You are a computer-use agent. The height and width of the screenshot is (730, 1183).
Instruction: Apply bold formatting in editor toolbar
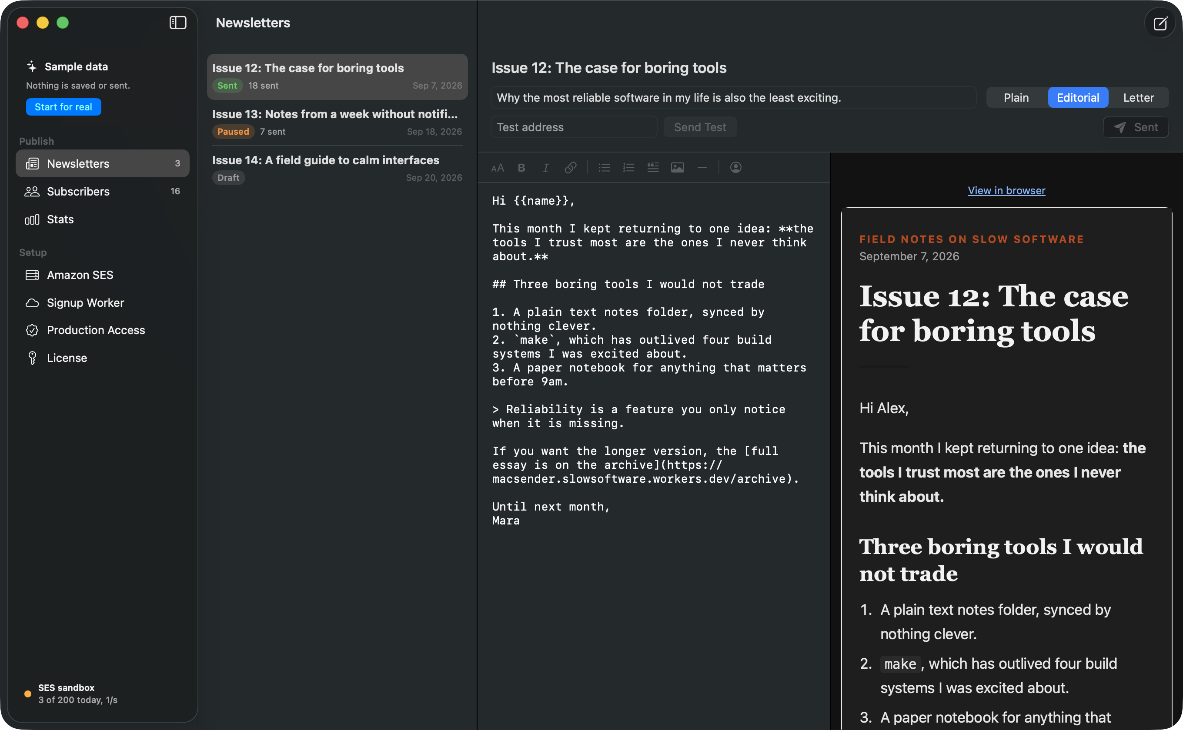coord(521,168)
